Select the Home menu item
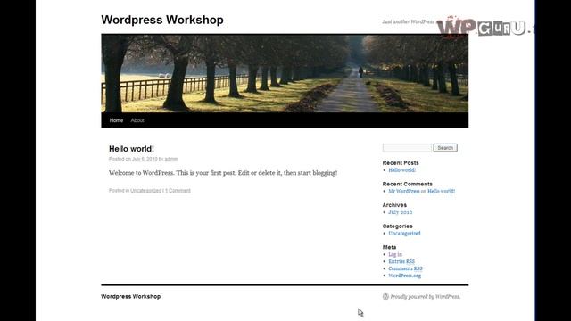The width and height of the screenshot is (571, 321). (x=116, y=120)
